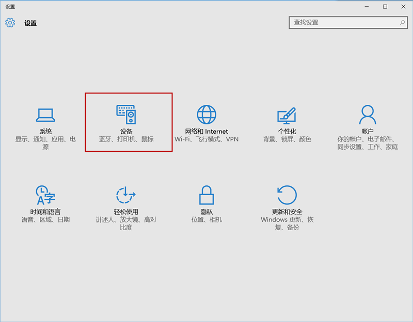The height and width of the screenshot is (322, 413).
Task: Open the 时间和语言 clock icon
Action: pyautogui.click(x=45, y=195)
